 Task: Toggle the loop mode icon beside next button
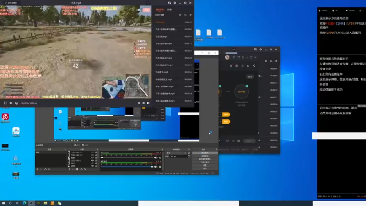16,103
